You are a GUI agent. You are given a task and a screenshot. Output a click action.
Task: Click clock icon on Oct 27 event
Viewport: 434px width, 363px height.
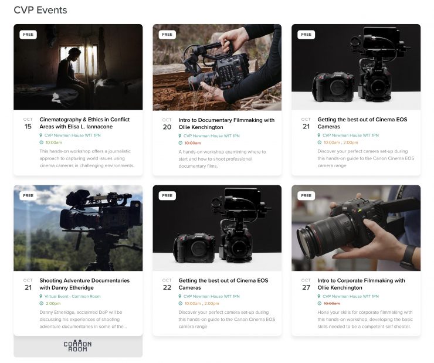click(x=319, y=304)
